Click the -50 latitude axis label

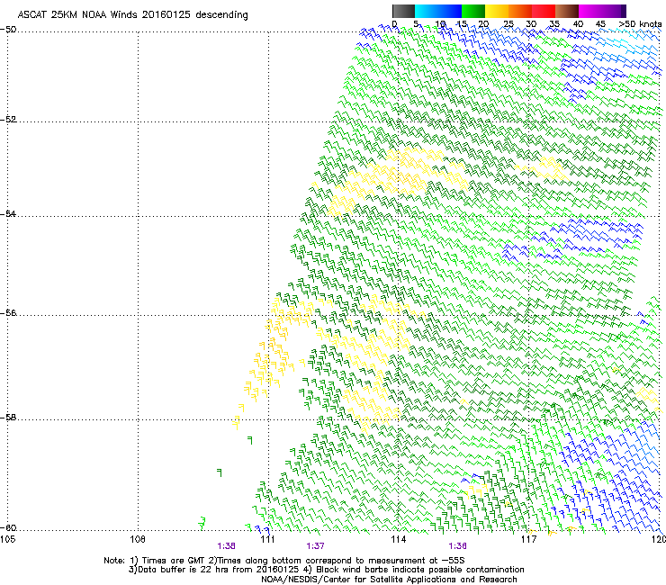coord(8,30)
